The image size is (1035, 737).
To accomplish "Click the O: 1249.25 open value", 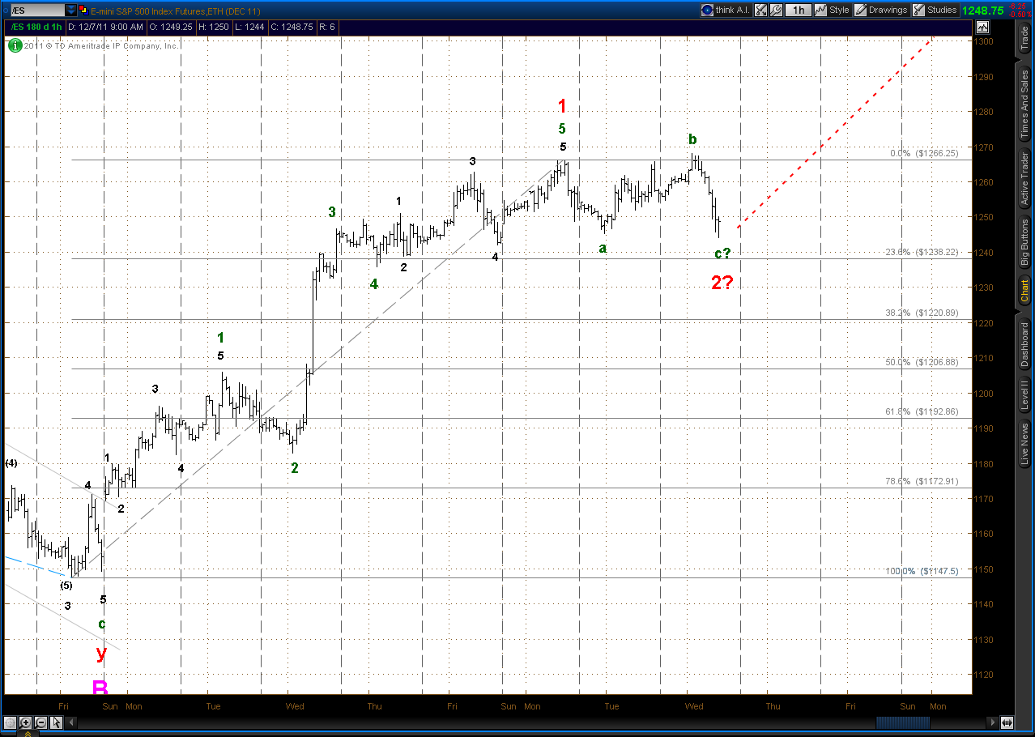I will point(171,27).
